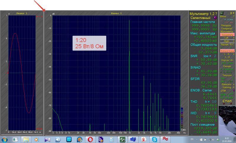
Task: Click the 999.9998 Hz frequency reading
Action: point(204,26)
